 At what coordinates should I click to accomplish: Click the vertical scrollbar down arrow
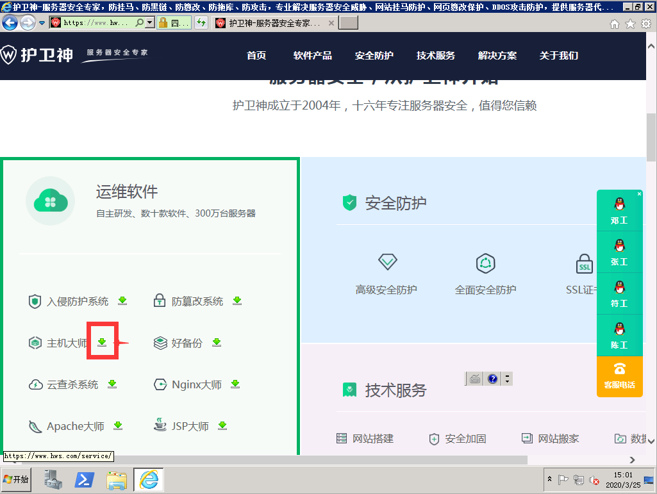point(651,441)
